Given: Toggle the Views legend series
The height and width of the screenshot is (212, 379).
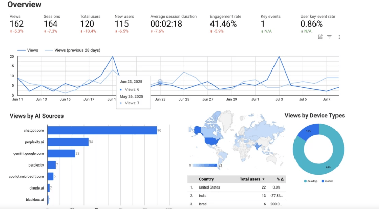Looking at the screenshot, I should [28, 50].
